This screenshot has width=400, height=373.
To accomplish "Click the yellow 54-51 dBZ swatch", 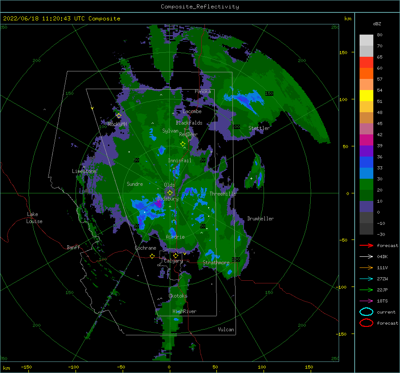I will 366,96.
